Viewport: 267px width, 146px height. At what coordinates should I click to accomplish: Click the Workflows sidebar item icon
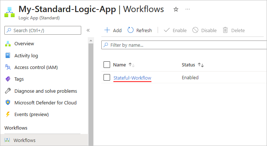coord(7,140)
